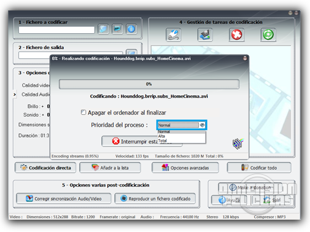
Task: Click the film strip icon in dialog
Action: pyautogui.click(x=238, y=144)
